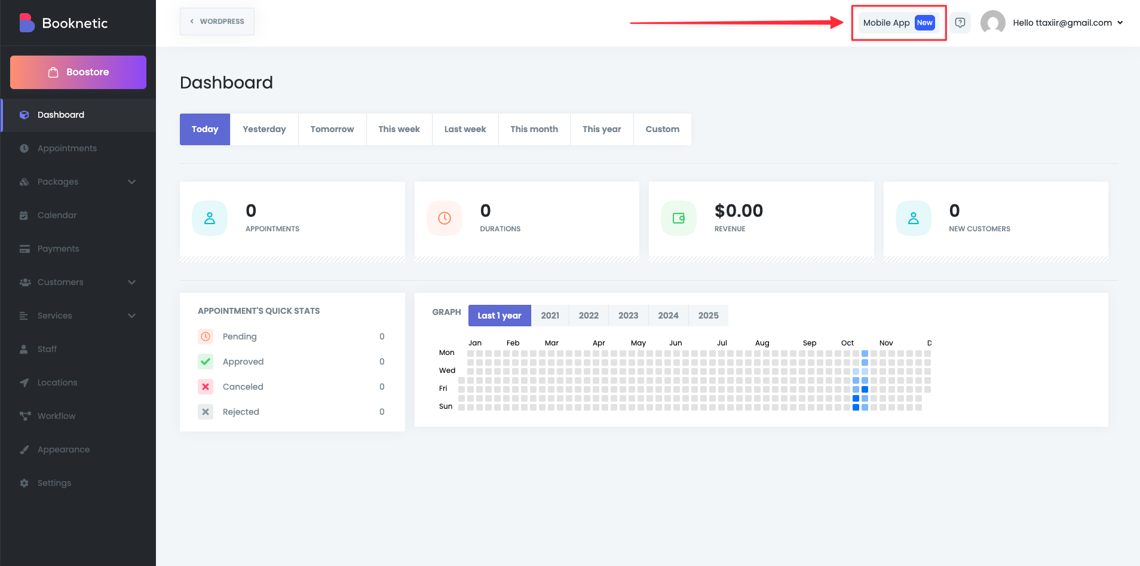Select the Custom date range tab
The width and height of the screenshot is (1140, 566).
pos(662,129)
